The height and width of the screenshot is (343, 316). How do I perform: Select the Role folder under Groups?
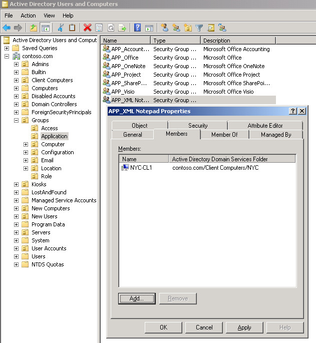[x=47, y=176]
